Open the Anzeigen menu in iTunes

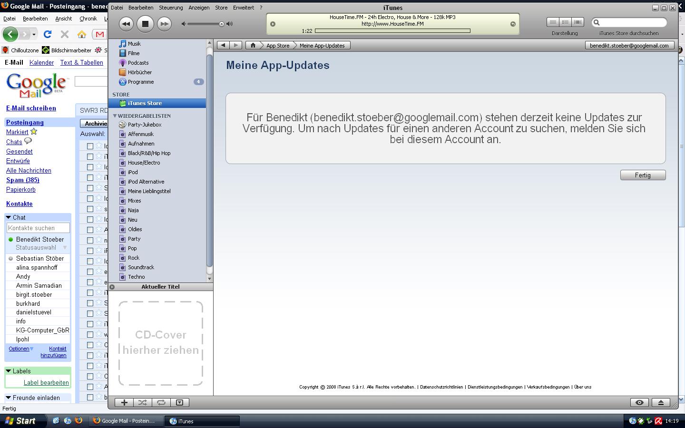point(199,8)
